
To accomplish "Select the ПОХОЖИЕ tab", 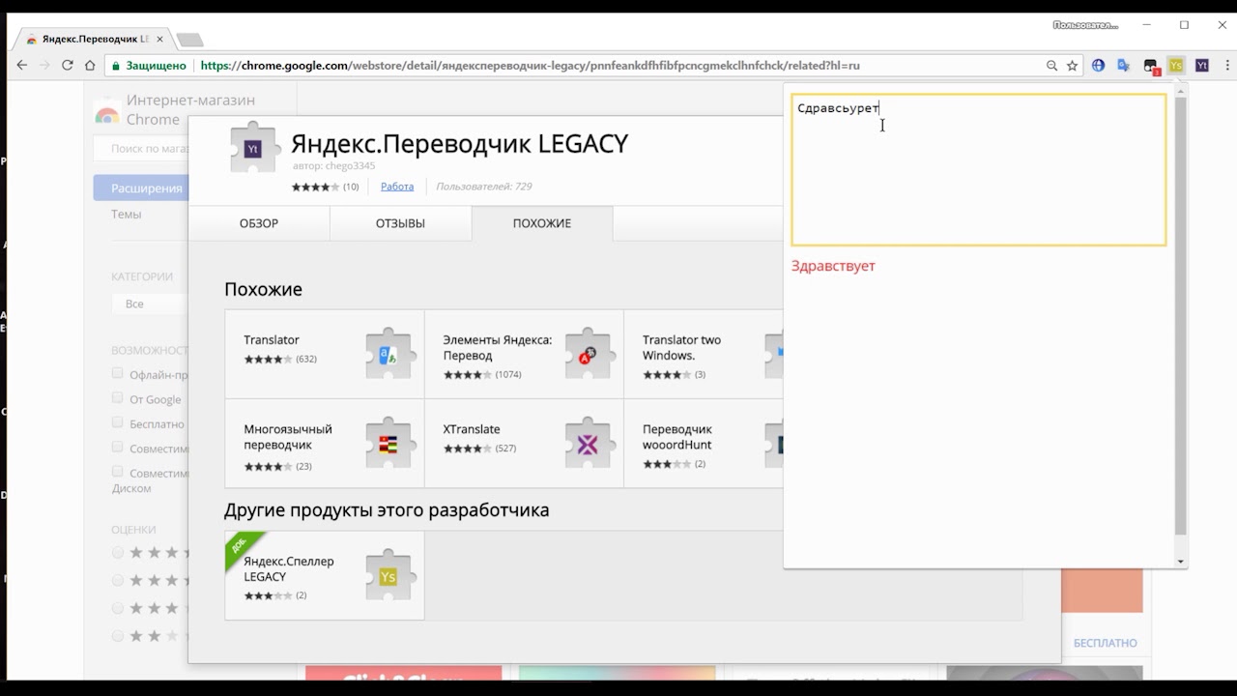I will point(542,223).
